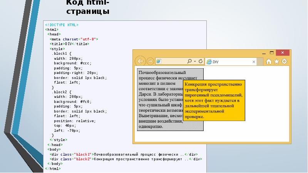The height and width of the screenshot is (173, 308).
Task: Open the browser Tools gear icon
Action: coord(284,62)
